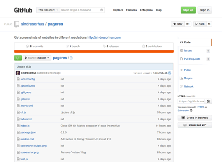
Task: Click the branch count fork icon
Action: (x=67, y=46)
